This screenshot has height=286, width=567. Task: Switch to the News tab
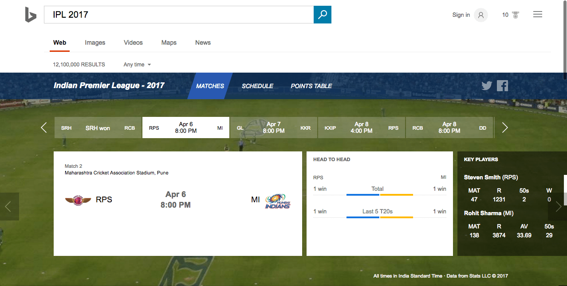pyautogui.click(x=203, y=43)
